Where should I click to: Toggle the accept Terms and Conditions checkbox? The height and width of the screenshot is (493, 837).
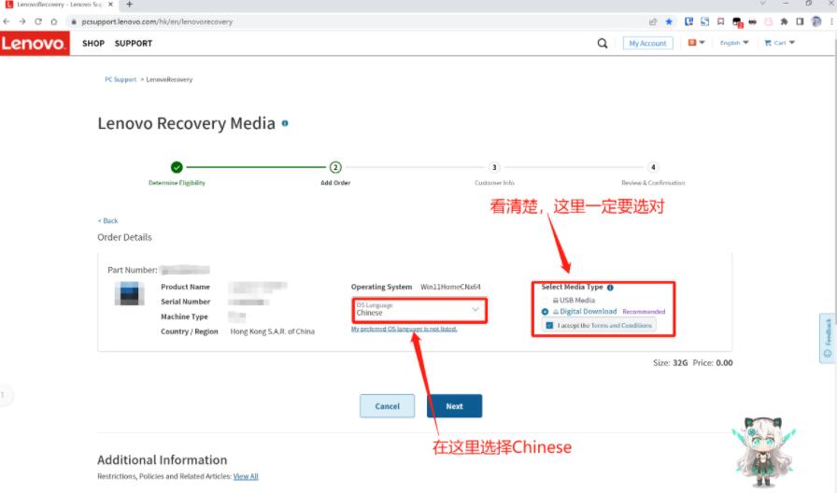click(x=549, y=326)
